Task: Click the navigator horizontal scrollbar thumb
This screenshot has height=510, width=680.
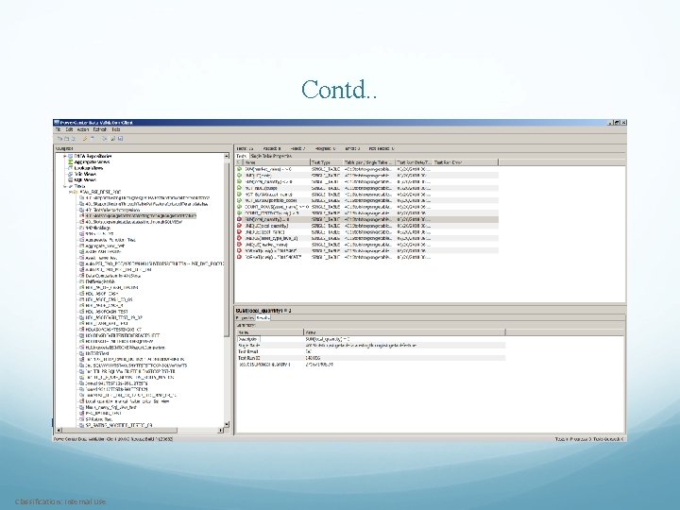Action: tap(120, 430)
